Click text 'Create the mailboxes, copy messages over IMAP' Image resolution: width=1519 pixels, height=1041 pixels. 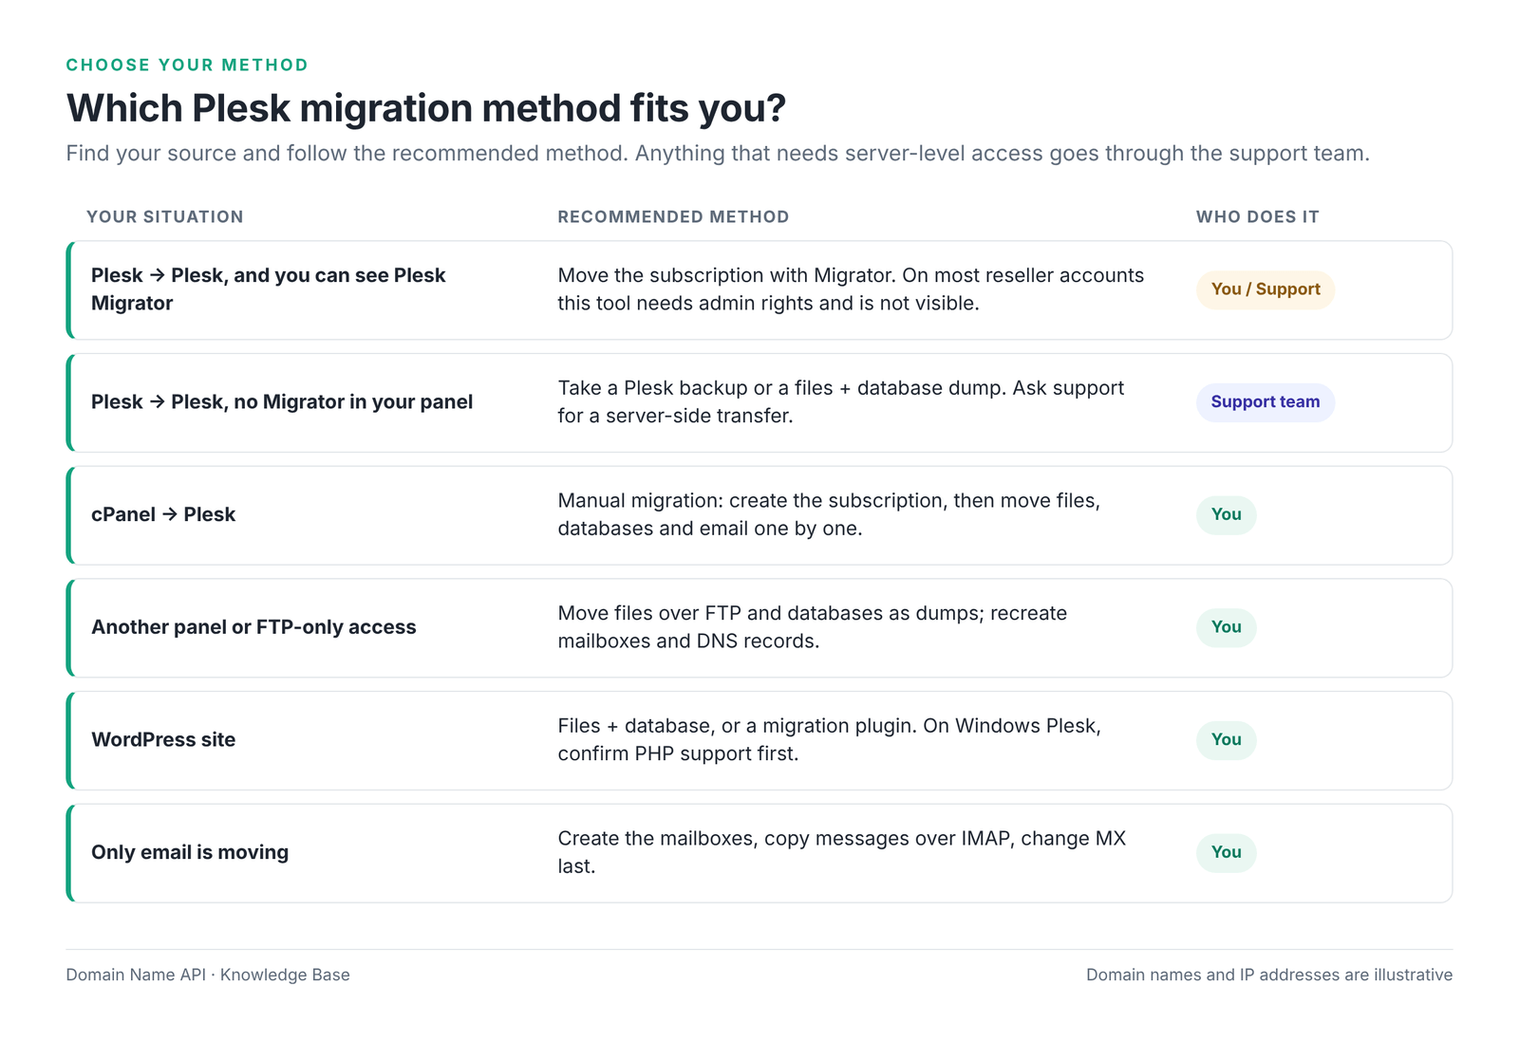tap(784, 839)
